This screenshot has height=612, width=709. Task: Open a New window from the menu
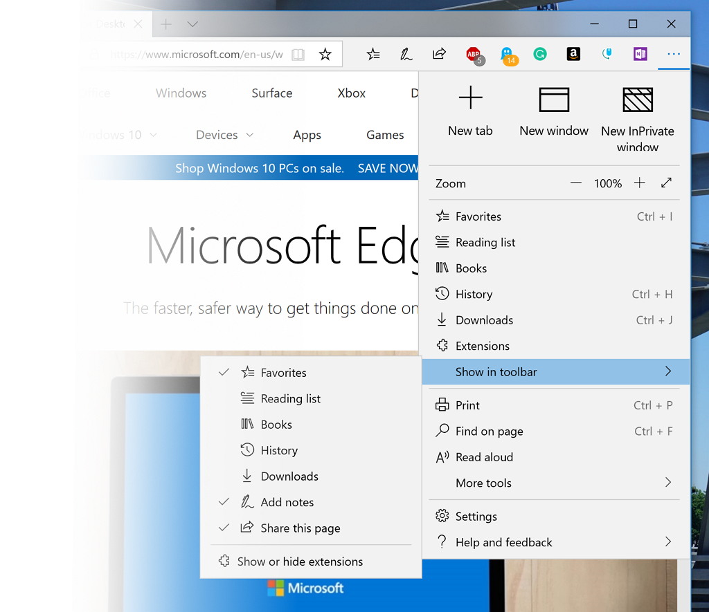click(554, 111)
